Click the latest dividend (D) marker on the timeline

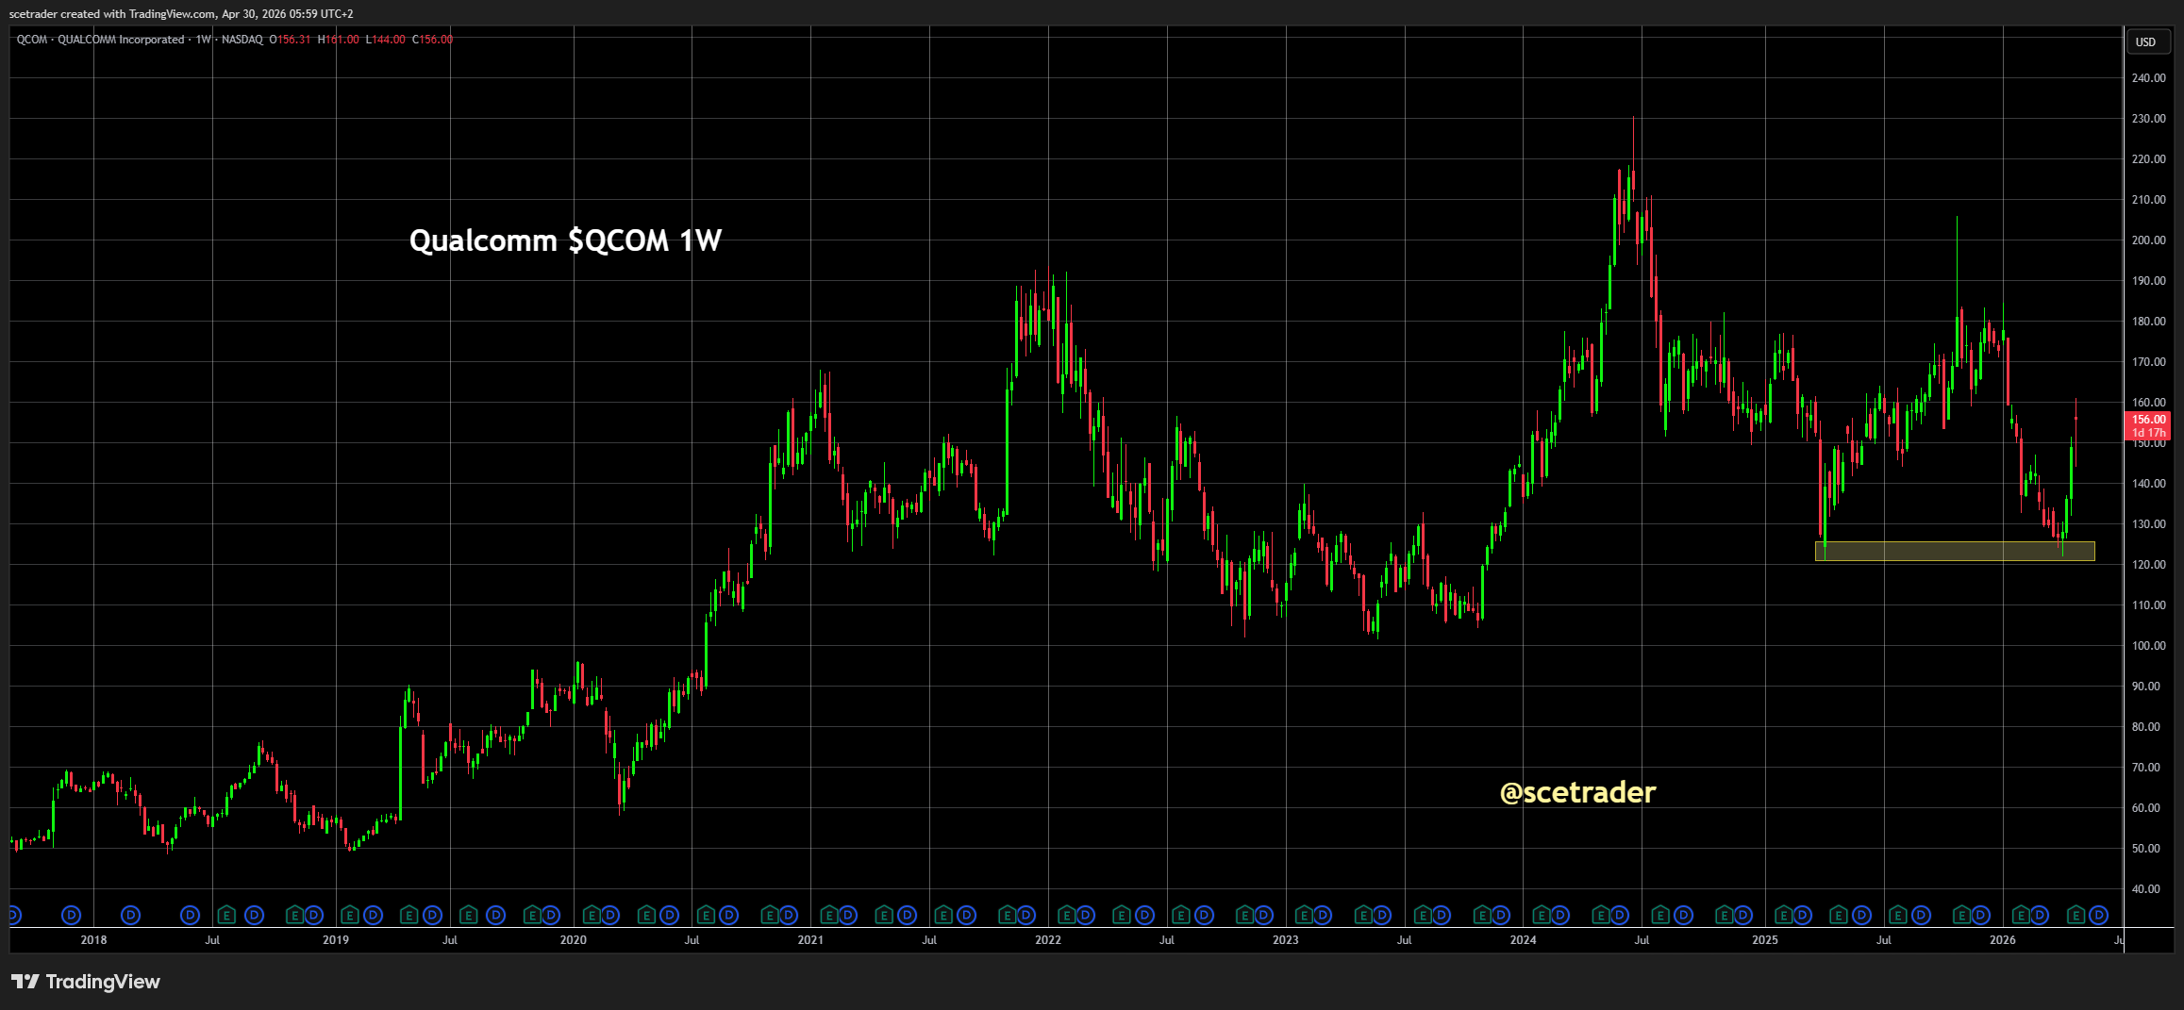pyautogui.click(x=2098, y=915)
